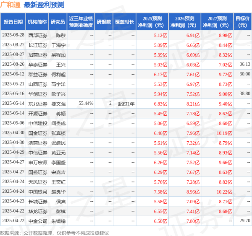Select the 中国银河 institution cell

tap(38, 192)
